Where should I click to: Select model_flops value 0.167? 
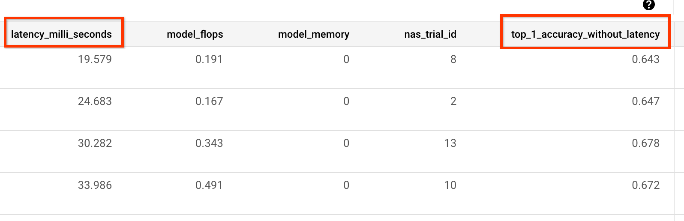pos(209,101)
